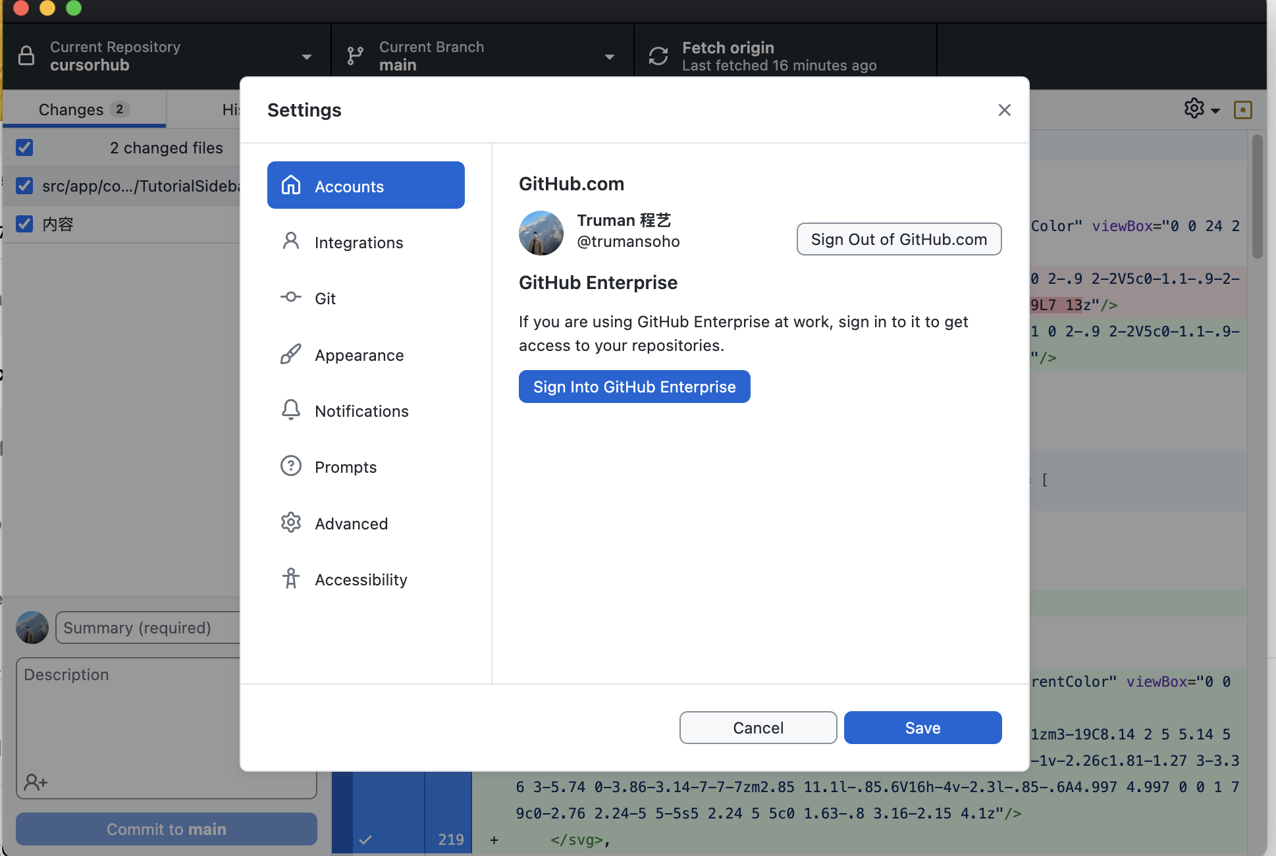The image size is (1276, 856).
Task: Toggle the 内容 file checkbox
Action: point(24,224)
